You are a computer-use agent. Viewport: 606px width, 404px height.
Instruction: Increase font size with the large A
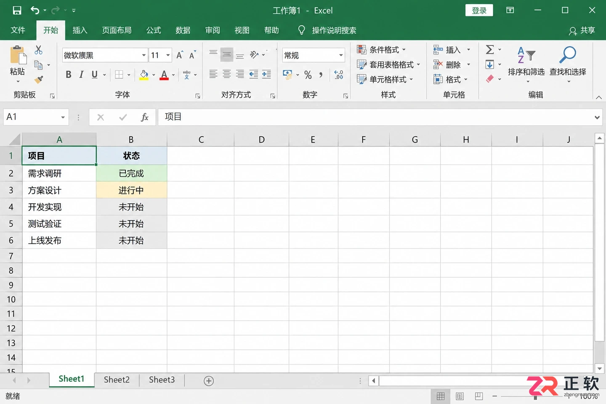point(180,55)
